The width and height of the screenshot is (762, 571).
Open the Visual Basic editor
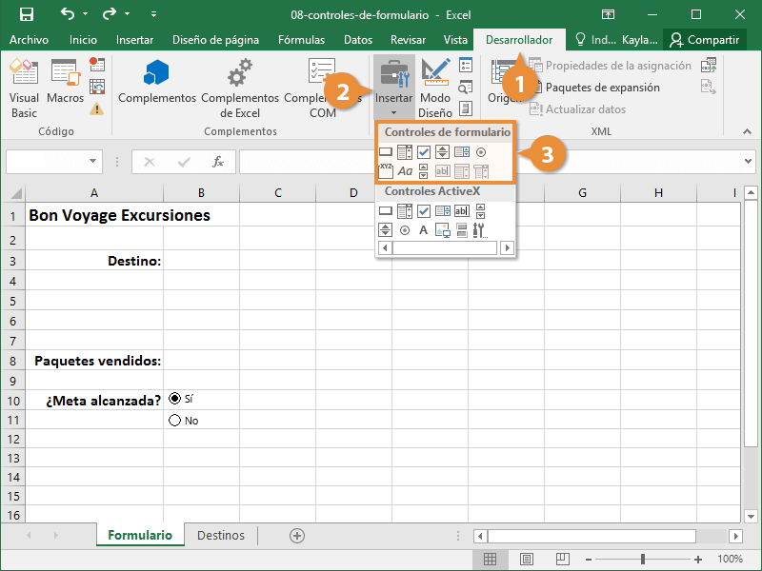point(24,89)
